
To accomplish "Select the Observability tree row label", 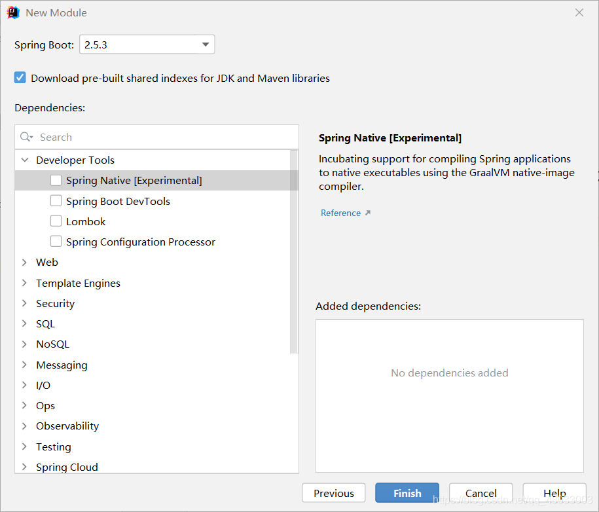I will pos(67,426).
